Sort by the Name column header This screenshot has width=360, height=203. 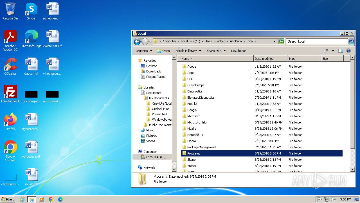coord(216,59)
